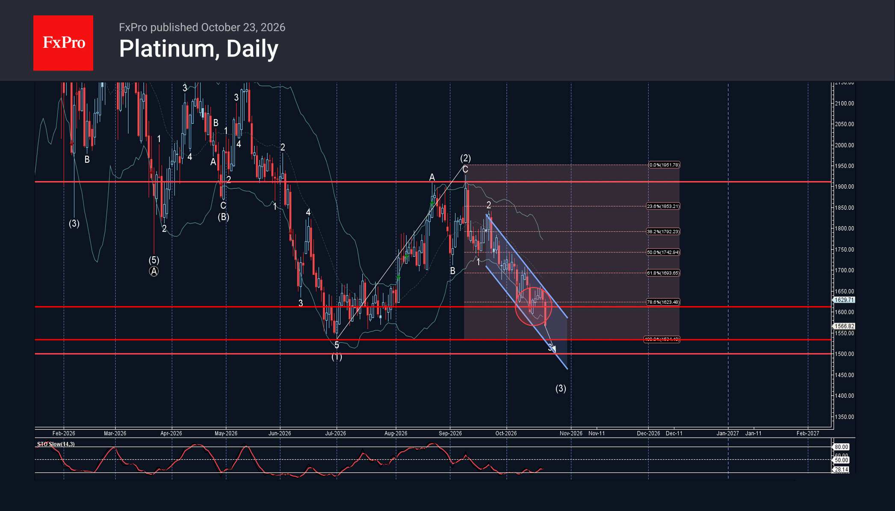895x511 pixels.
Task: Click the Apr-2026 date axis label
Action: point(171,433)
